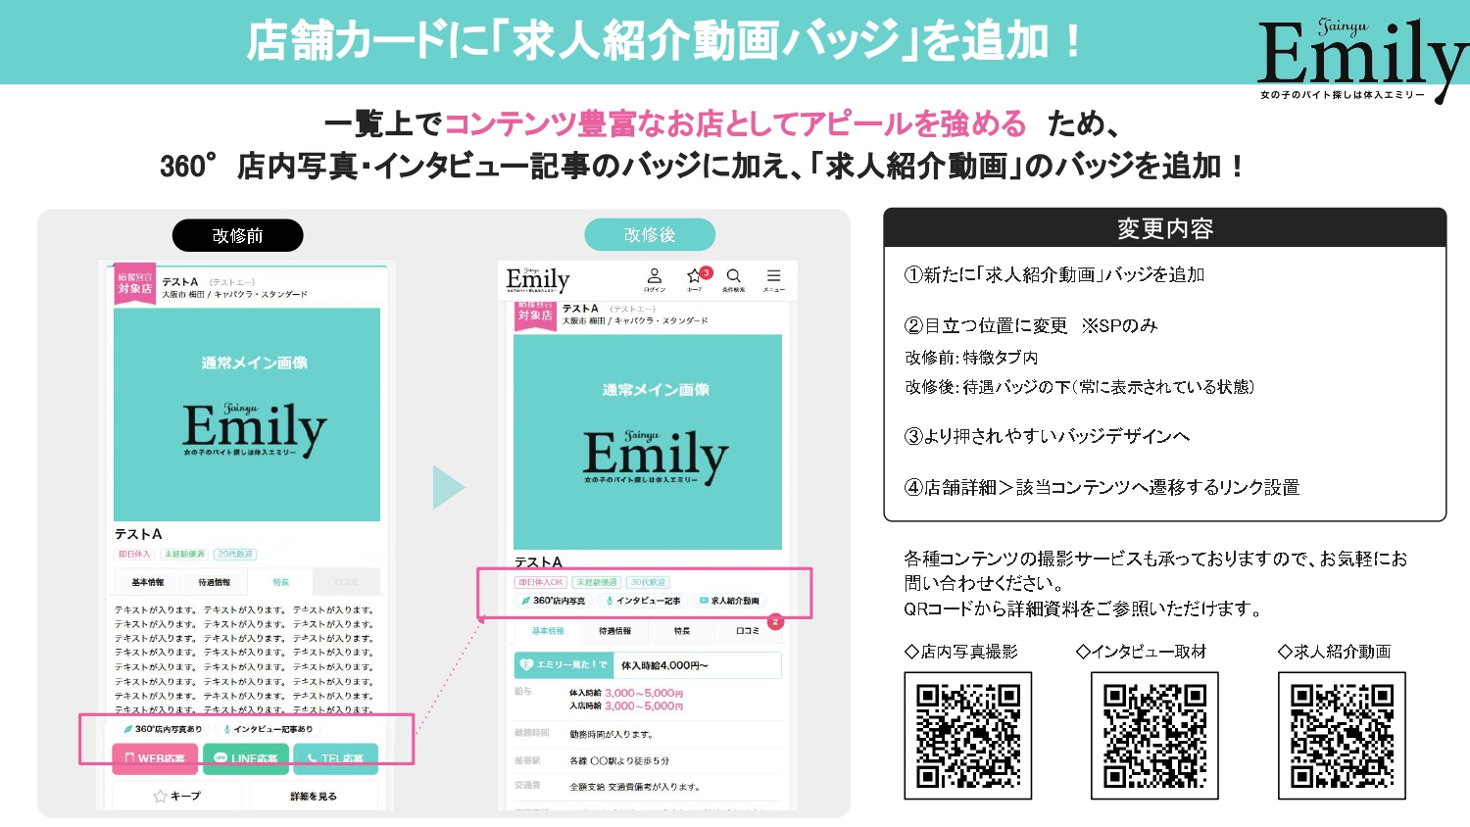
Task: Select 基本情報 tab in 改修後 card
Action: (x=548, y=631)
